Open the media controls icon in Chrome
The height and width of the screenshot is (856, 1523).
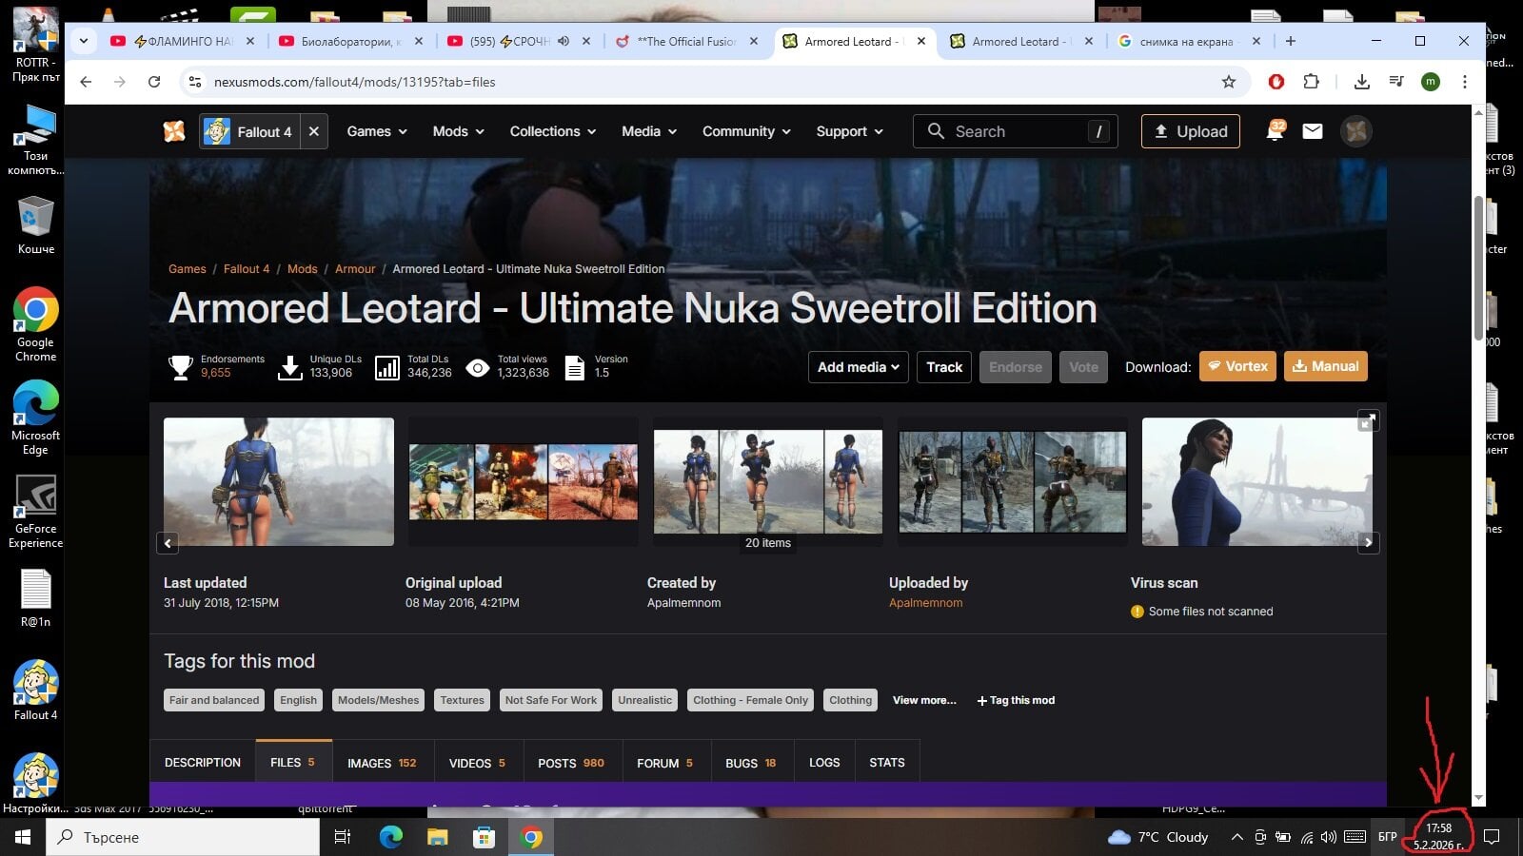(1396, 82)
